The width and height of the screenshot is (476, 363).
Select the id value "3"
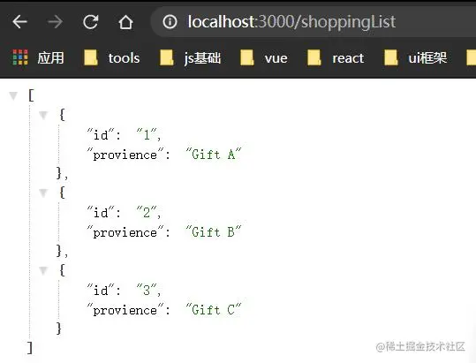(x=147, y=290)
